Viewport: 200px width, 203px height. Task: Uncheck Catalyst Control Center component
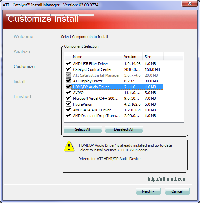pyautogui.click(x=68, y=69)
